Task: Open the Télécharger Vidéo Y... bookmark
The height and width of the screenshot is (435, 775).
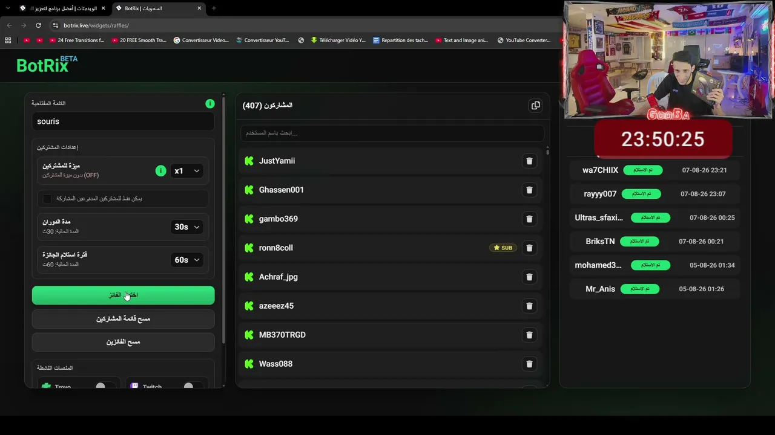Action: pyautogui.click(x=338, y=40)
